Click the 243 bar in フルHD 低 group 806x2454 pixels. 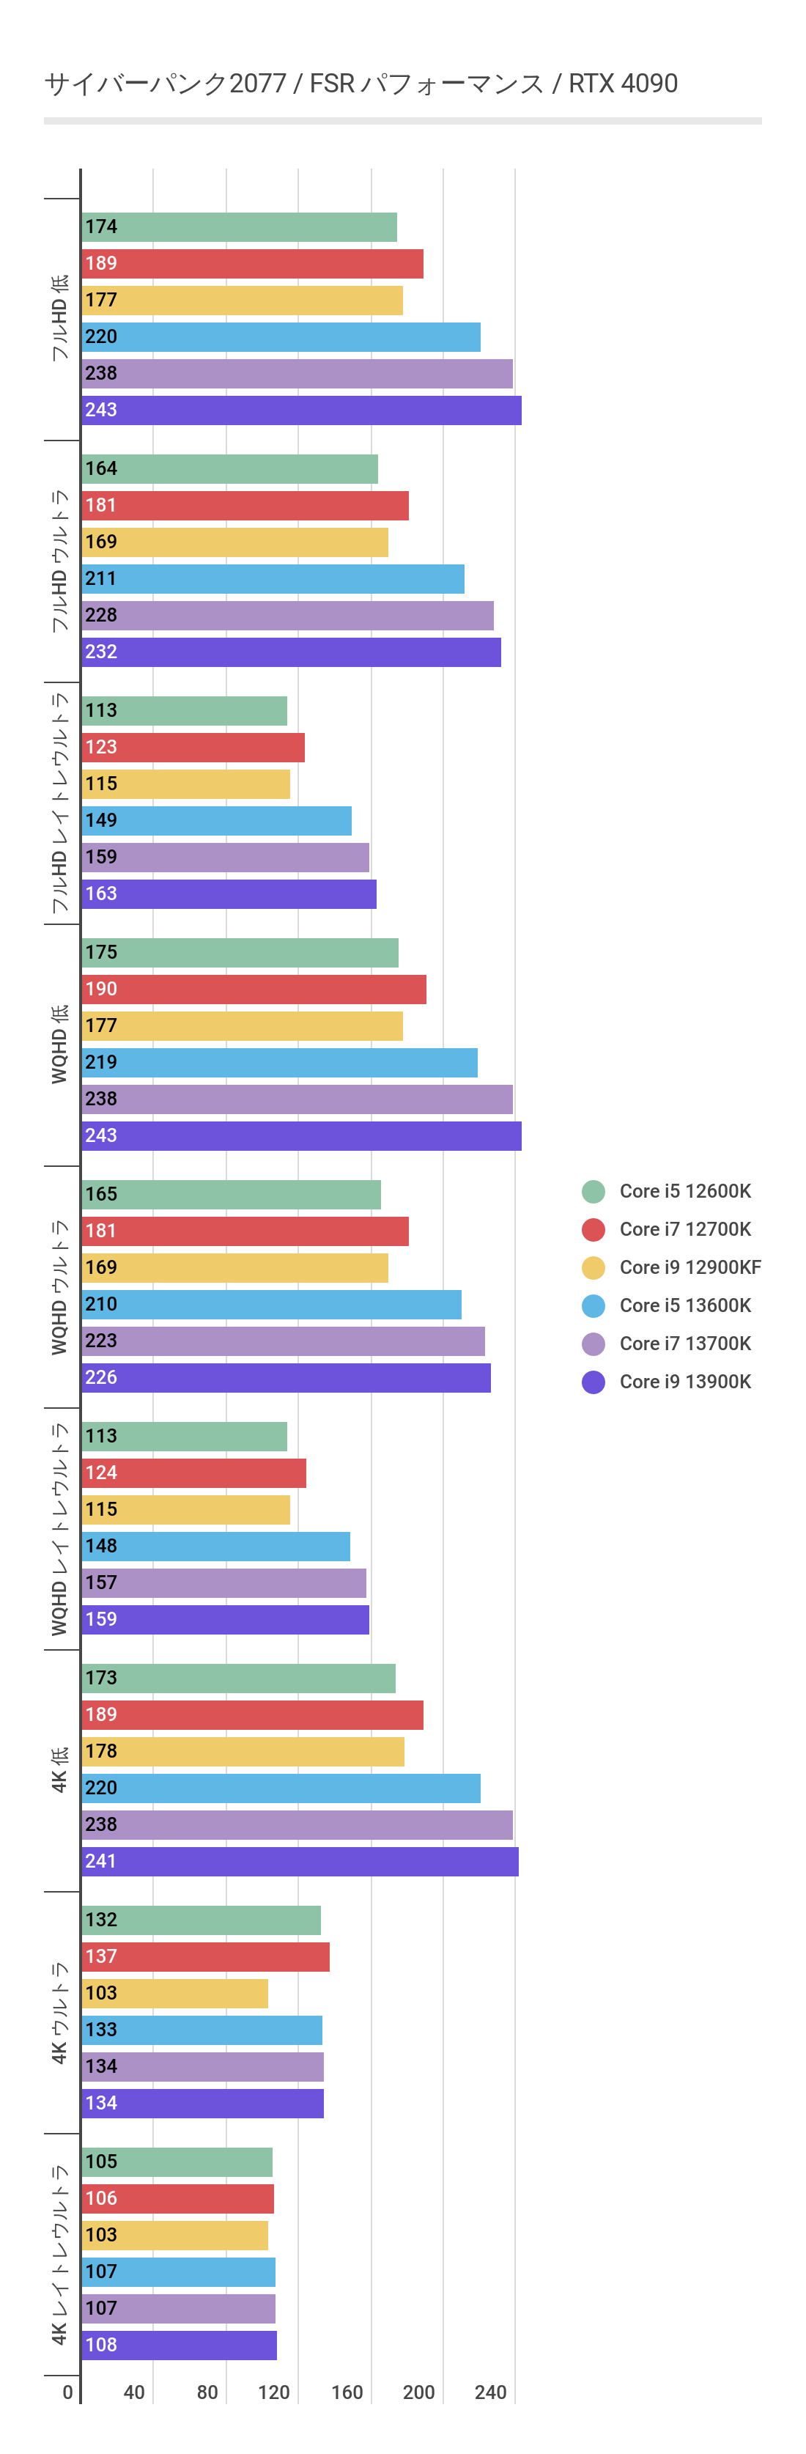pos(301,410)
